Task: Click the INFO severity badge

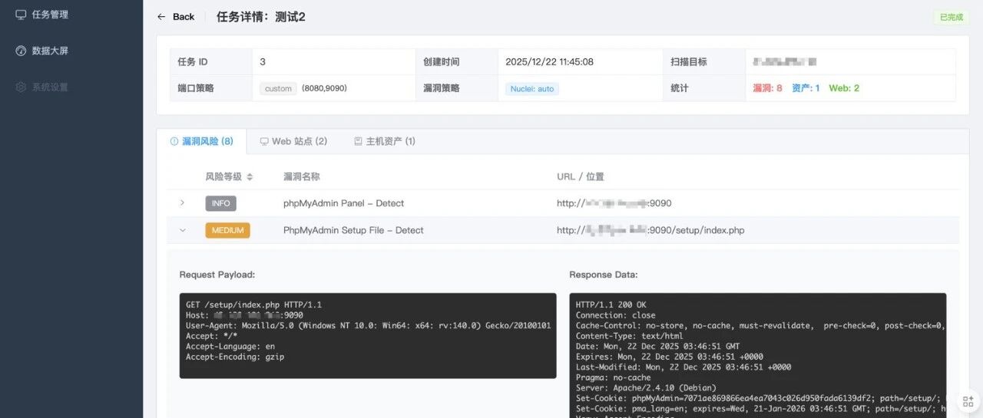Action: point(220,203)
